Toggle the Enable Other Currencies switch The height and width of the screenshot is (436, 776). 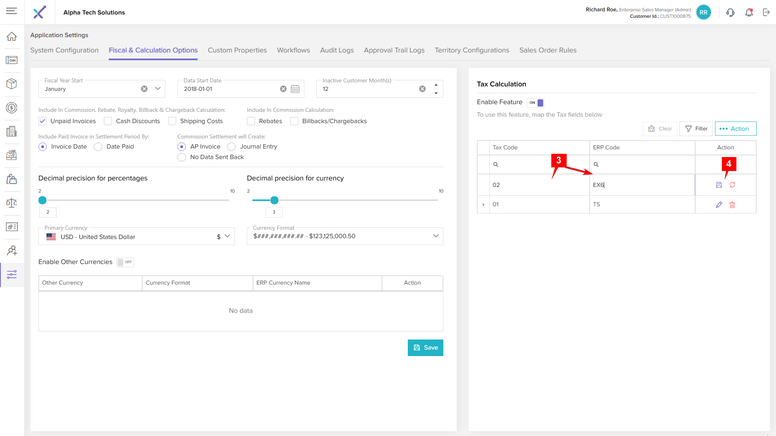125,262
